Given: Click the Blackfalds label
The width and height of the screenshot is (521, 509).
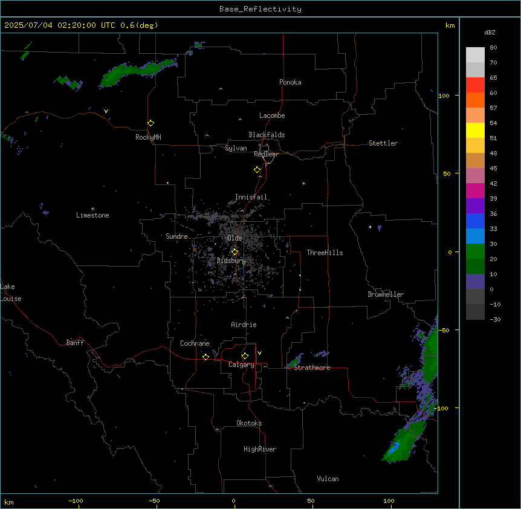Looking at the screenshot, I should tap(267, 135).
